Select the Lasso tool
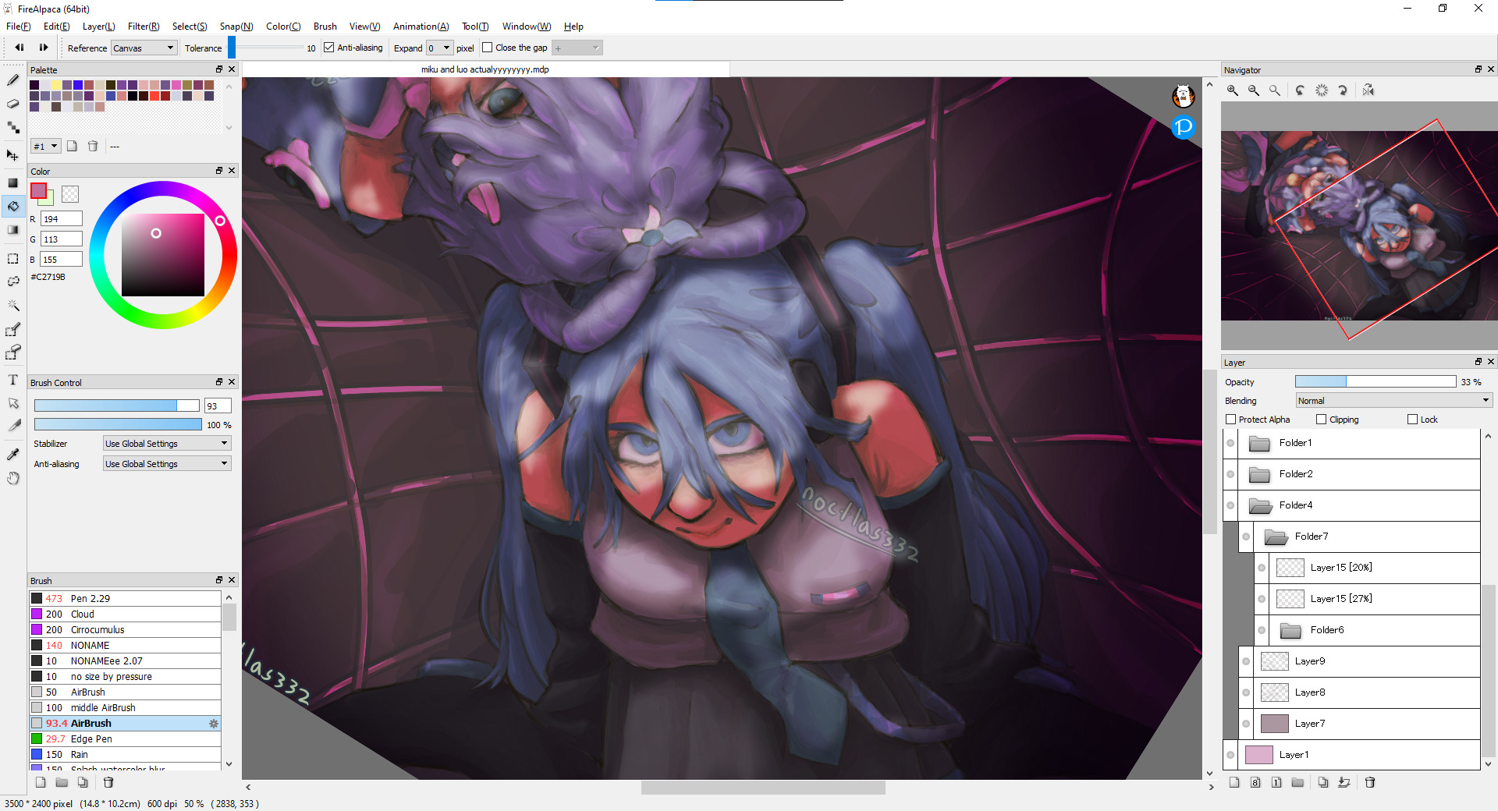 coord(13,282)
